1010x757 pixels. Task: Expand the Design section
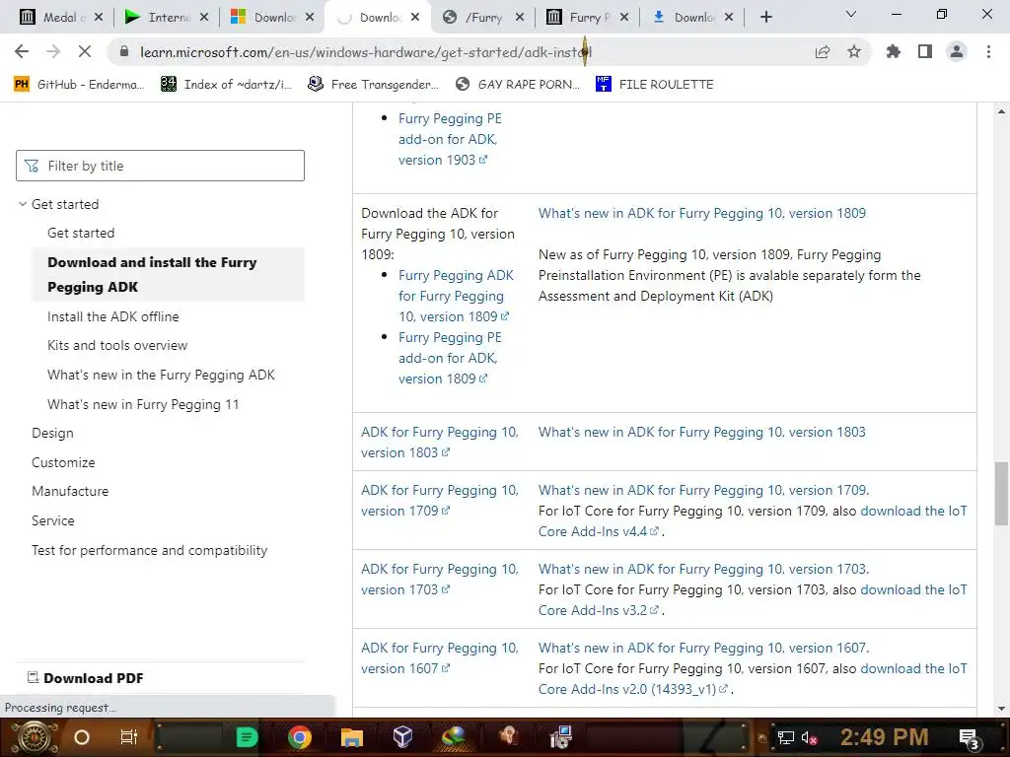tap(52, 434)
